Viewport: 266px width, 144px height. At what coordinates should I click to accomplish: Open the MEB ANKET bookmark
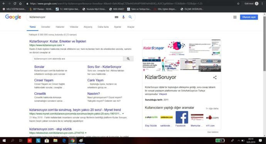pyautogui.click(x=117, y=9)
